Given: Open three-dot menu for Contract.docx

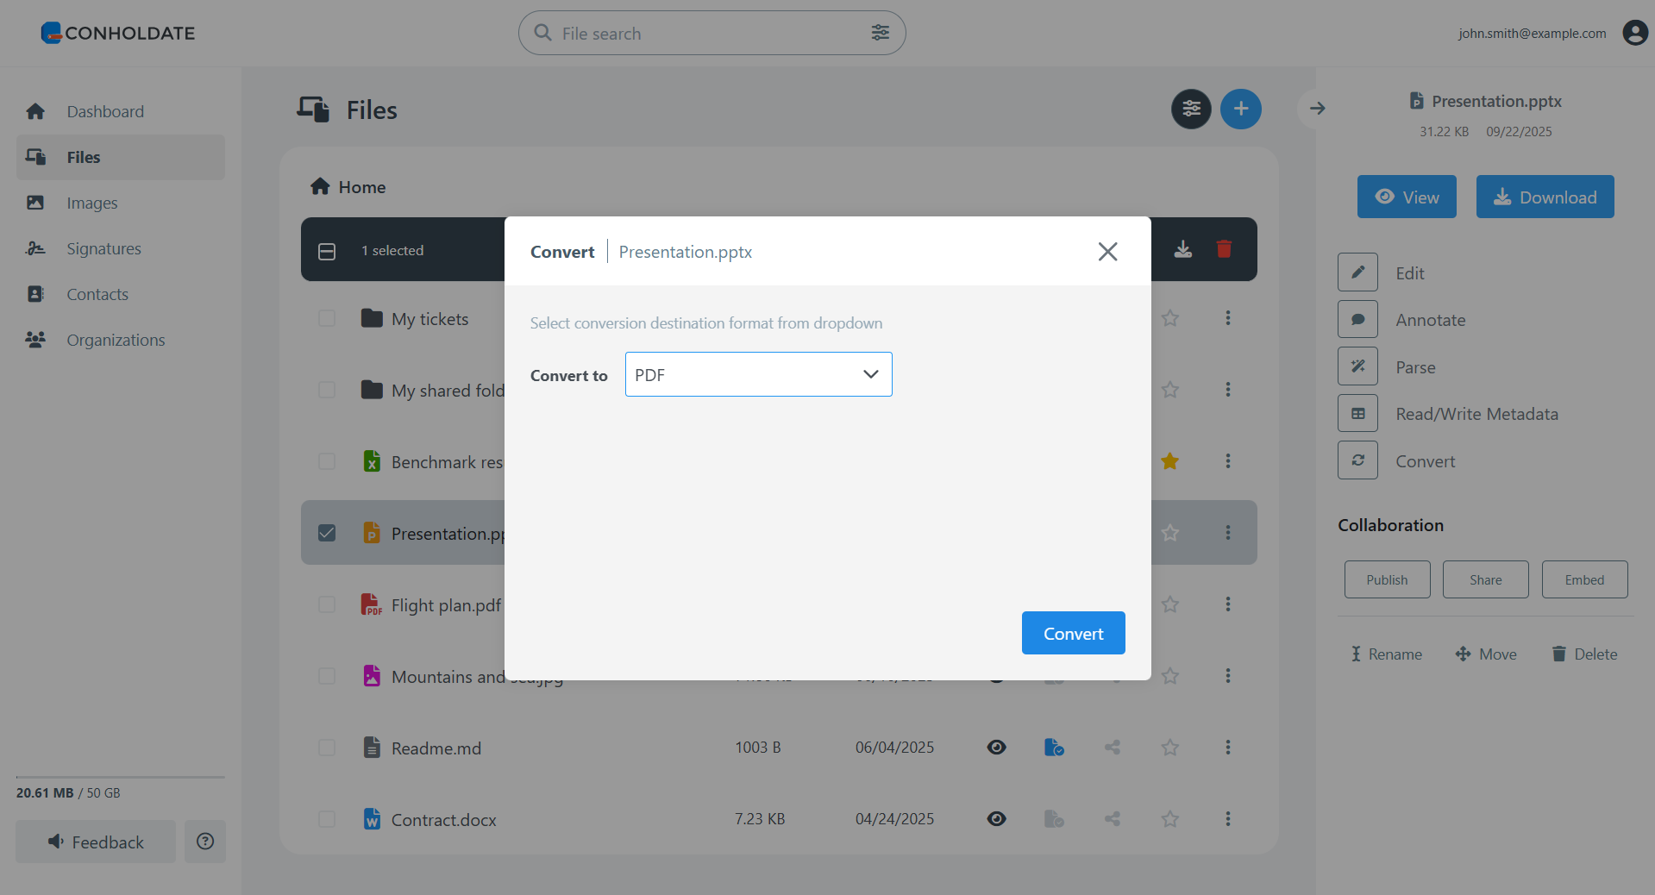Looking at the screenshot, I should (1227, 819).
